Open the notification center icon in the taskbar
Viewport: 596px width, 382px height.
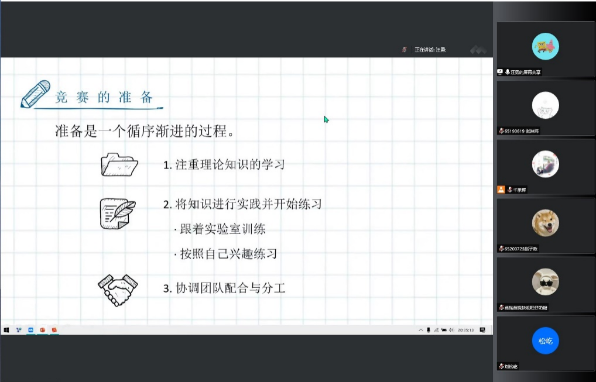[482, 330]
